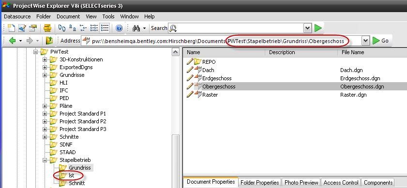Expand the Schnitte folder
The height and width of the screenshot is (188, 407).
(45, 137)
